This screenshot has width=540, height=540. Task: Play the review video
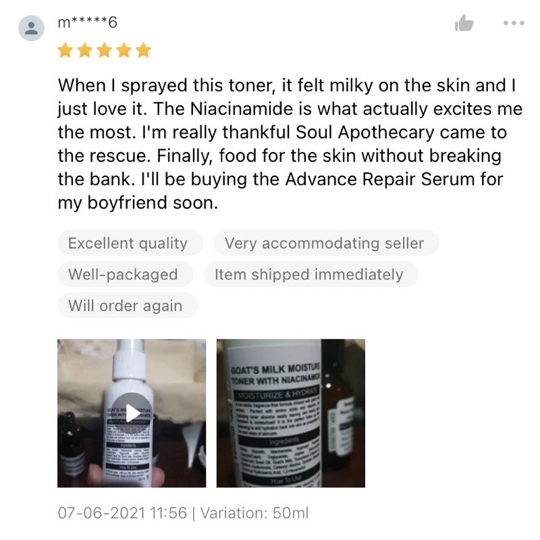(x=132, y=412)
